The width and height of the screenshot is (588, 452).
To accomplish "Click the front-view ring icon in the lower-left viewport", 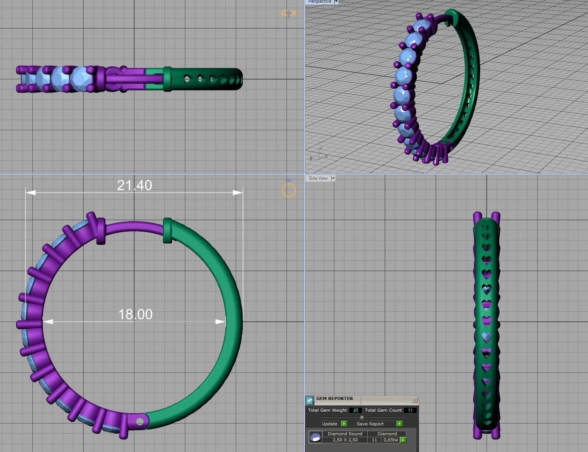I will pos(288,189).
